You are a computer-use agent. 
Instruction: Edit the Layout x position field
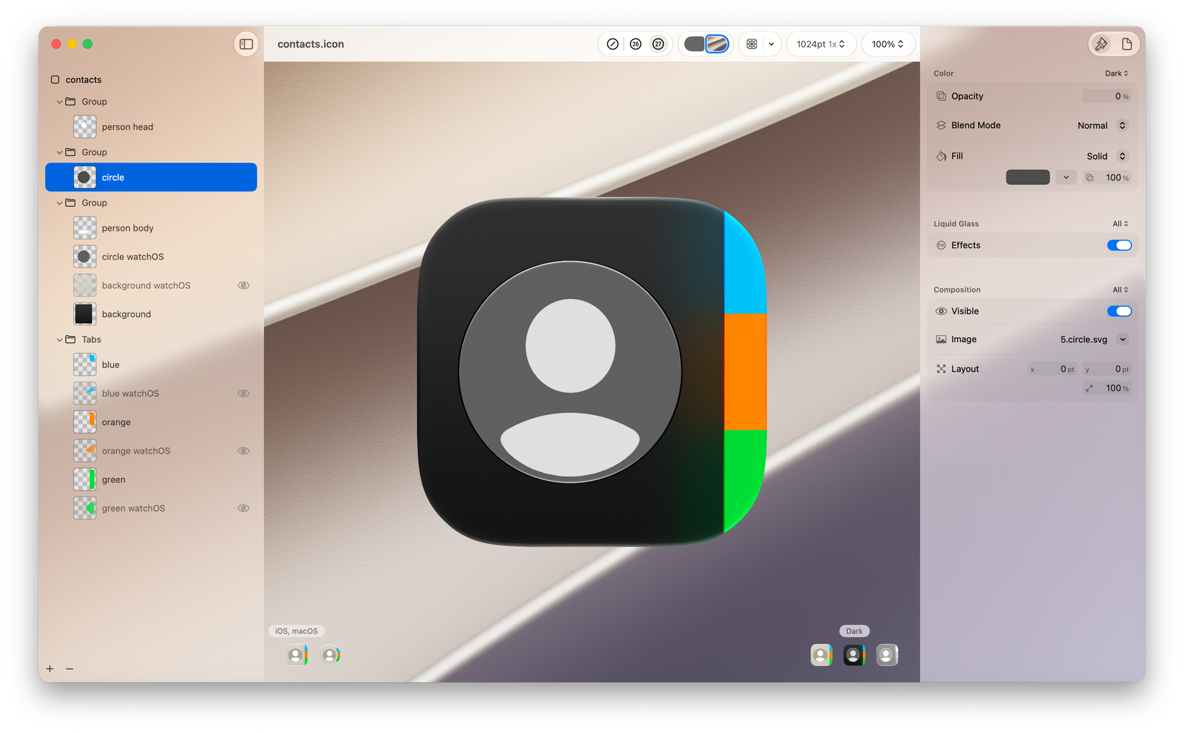1052,369
